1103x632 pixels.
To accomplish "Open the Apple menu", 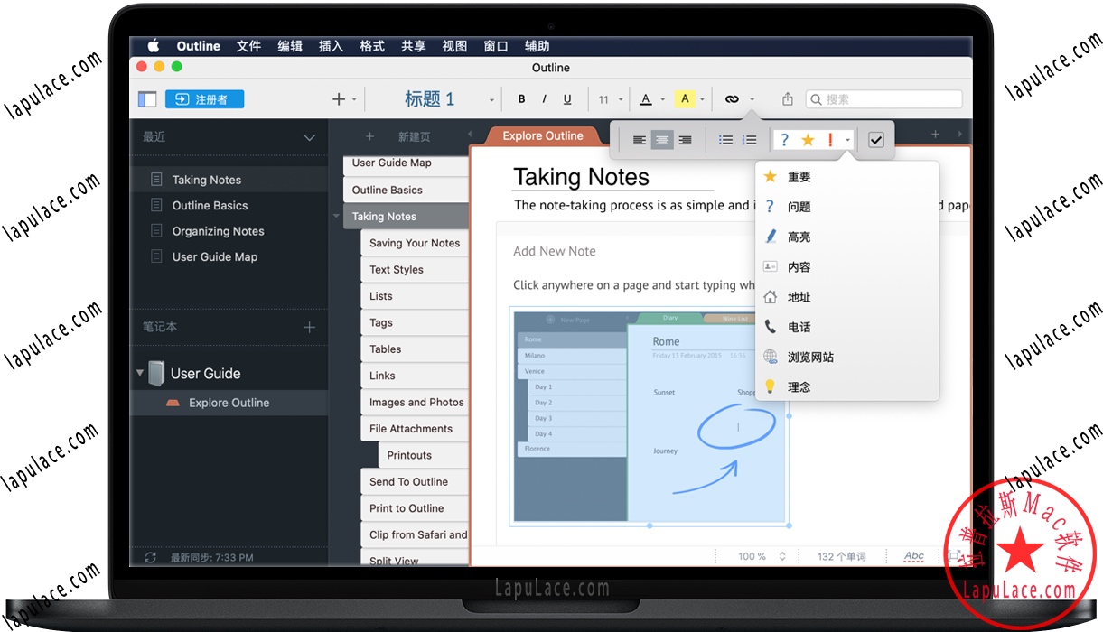I will pyautogui.click(x=153, y=46).
